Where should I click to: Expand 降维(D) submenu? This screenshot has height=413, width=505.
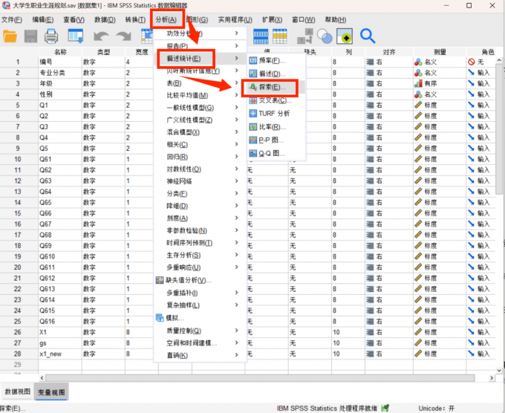pyautogui.click(x=200, y=206)
